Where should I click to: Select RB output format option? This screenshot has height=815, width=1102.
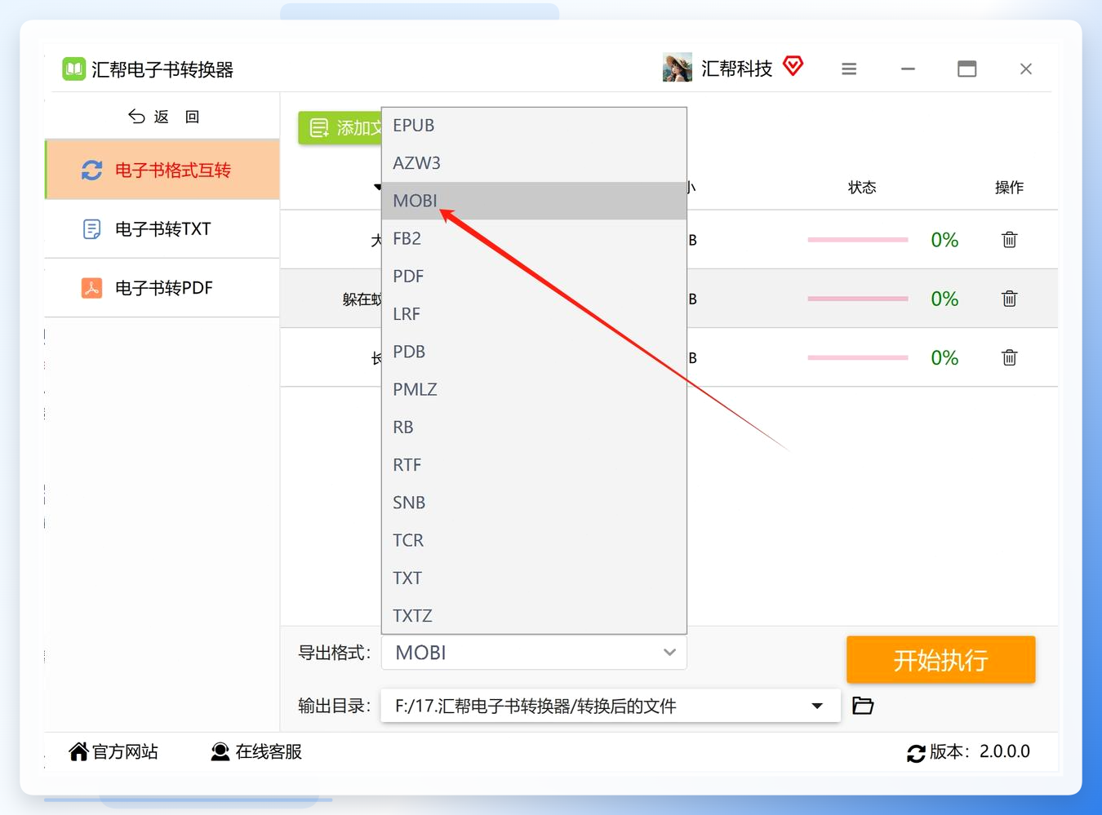[534, 427]
